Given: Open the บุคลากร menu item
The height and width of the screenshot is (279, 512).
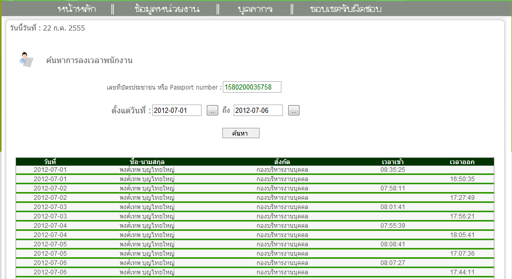Looking at the screenshot, I should (255, 9).
